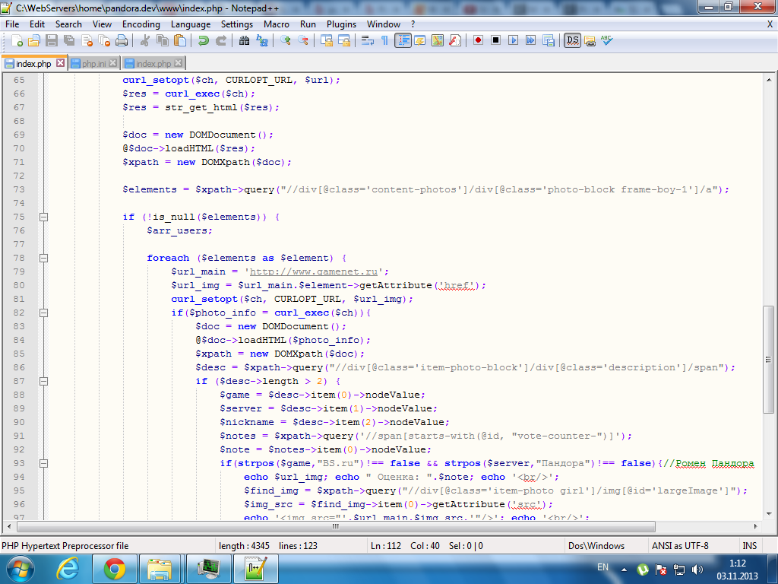The image size is (778, 584).
Task: Click the New file toolbar icon
Action: tap(16, 40)
